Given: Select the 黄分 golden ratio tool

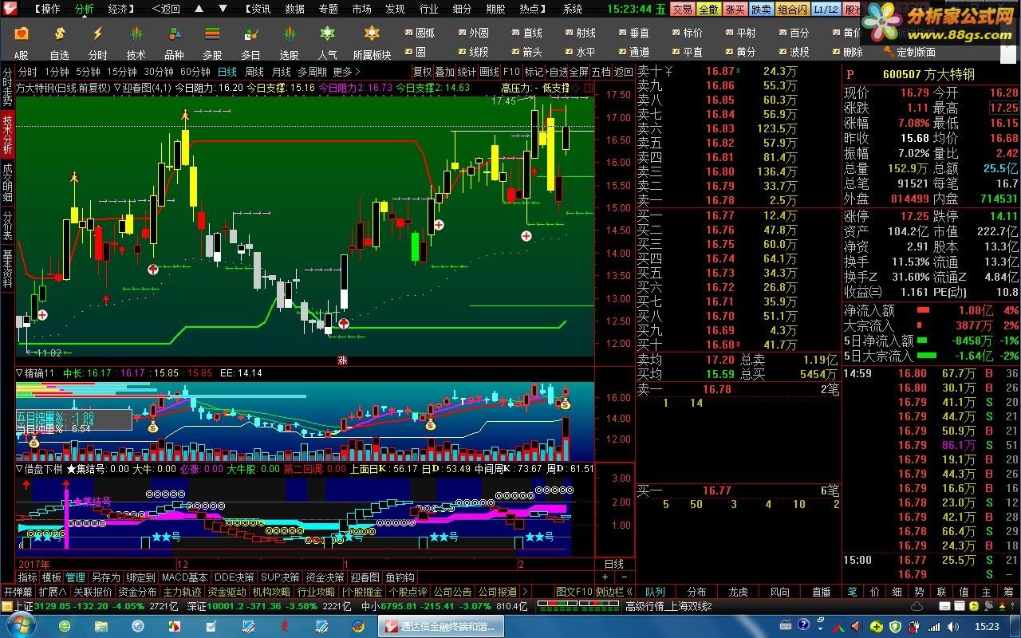Looking at the screenshot, I should coord(739,52).
